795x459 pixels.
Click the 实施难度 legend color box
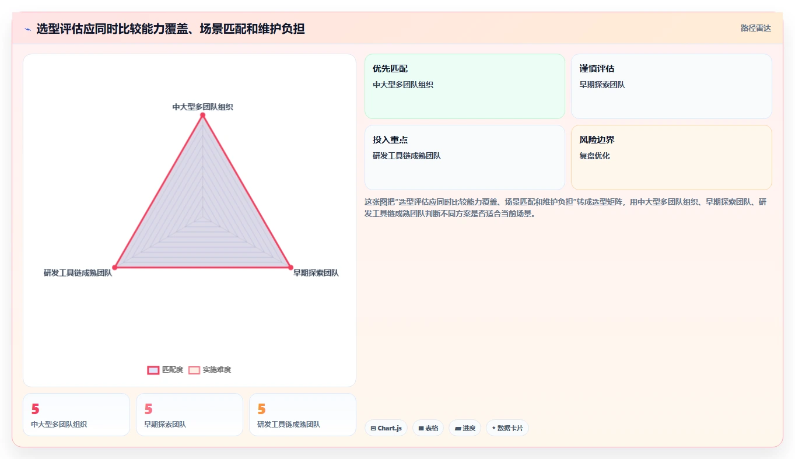[194, 370]
